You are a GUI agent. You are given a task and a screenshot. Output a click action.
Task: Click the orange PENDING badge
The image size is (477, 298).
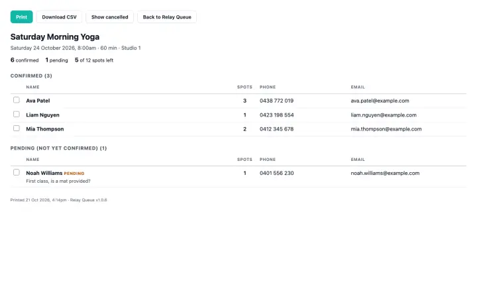click(x=74, y=174)
